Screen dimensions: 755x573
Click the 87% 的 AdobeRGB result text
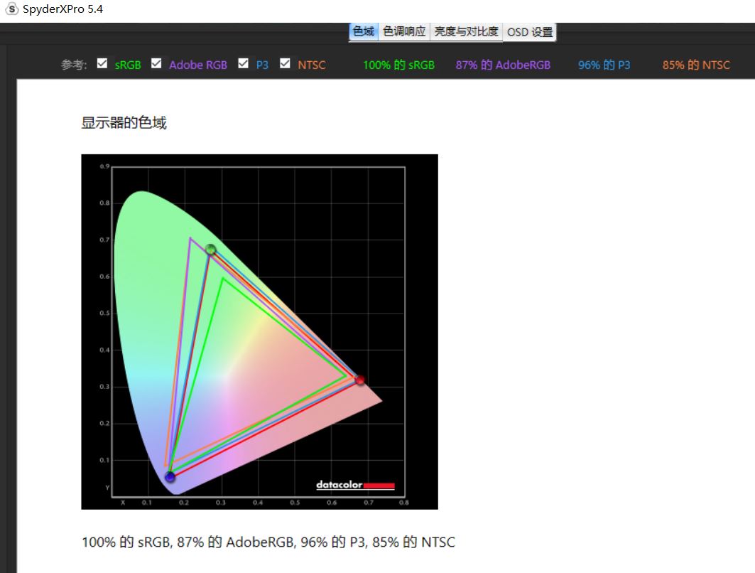point(503,64)
